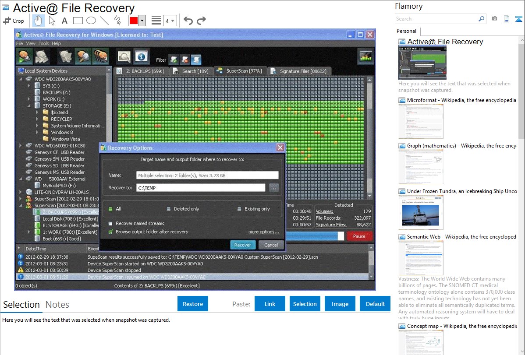Choose the arrow pointer tool
The image size is (525, 355).
pyautogui.click(x=52, y=21)
